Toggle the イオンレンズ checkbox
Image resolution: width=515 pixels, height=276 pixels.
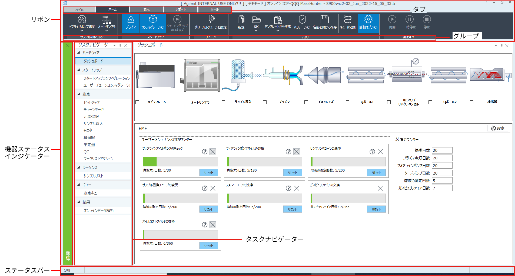pyautogui.click(x=306, y=102)
